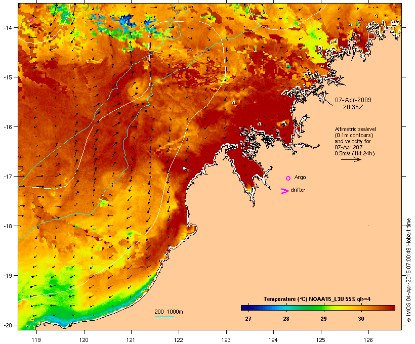Screen dimensions: 415x344
Task: Click the 'and velocity for' text line
Action: pyautogui.click(x=353, y=141)
